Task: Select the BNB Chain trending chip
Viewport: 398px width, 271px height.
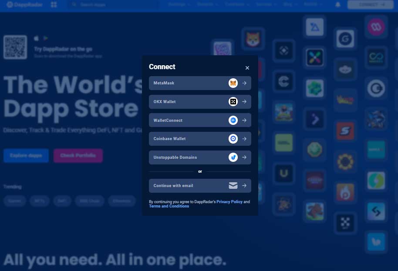Action: click(89, 201)
